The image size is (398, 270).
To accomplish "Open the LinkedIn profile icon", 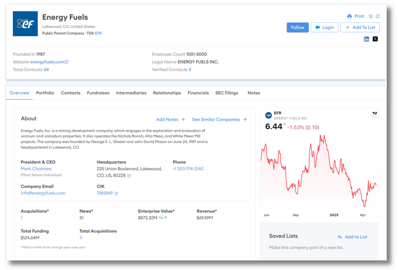I will click(366, 39).
